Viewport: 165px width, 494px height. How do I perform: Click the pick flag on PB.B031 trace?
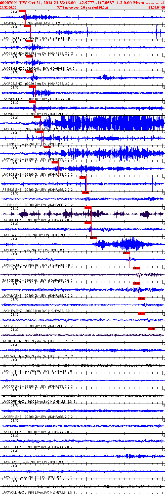pos(40,132)
